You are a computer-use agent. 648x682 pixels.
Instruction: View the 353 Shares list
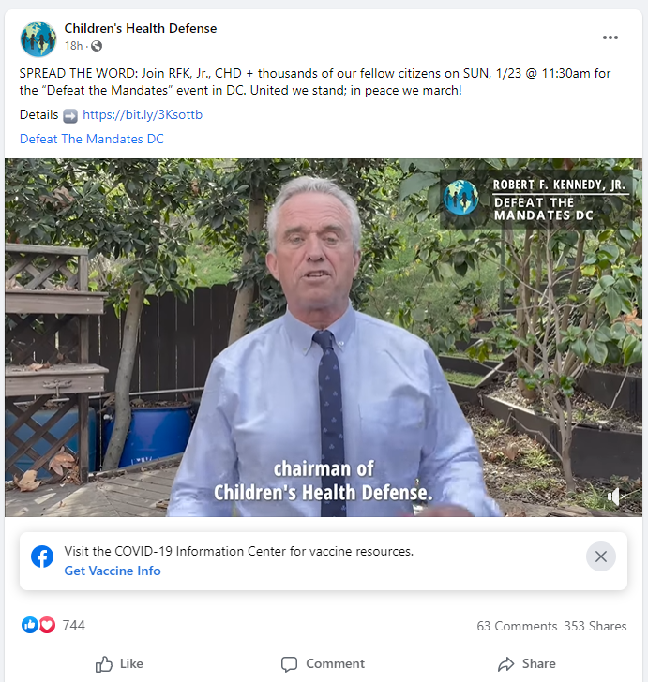coord(595,626)
